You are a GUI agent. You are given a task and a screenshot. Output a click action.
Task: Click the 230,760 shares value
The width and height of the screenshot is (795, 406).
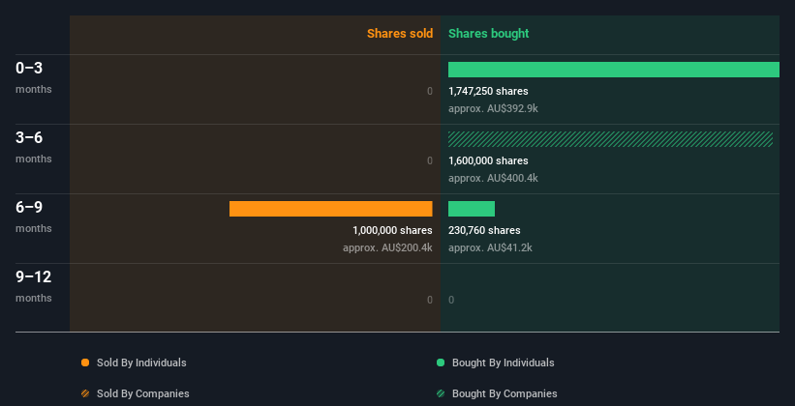click(484, 230)
